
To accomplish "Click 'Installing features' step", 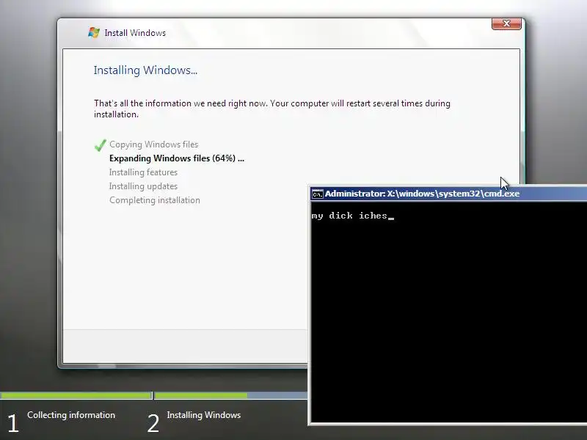I will pyautogui.click(x=143, y=172).
